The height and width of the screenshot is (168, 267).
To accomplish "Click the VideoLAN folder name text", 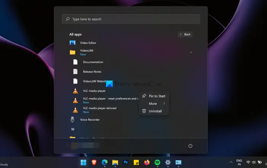I will click(87, 50).
